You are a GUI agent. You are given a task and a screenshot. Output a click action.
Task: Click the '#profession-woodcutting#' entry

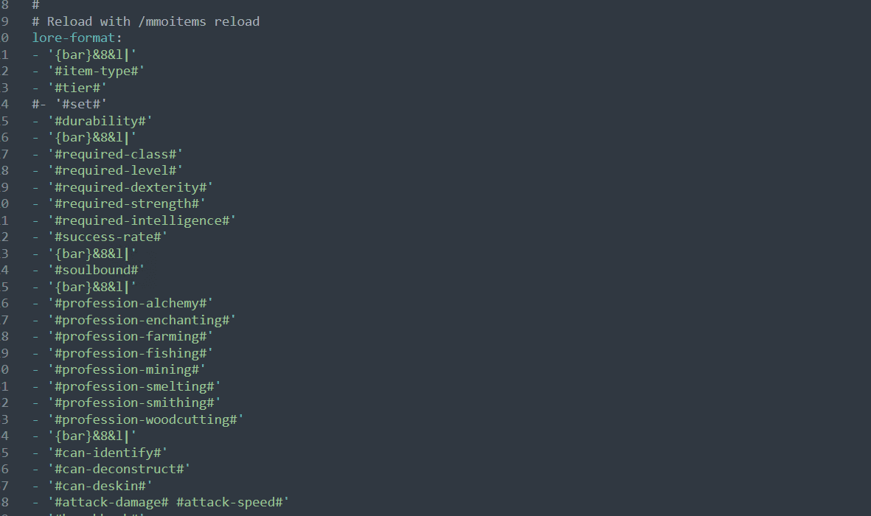(145, 419)
